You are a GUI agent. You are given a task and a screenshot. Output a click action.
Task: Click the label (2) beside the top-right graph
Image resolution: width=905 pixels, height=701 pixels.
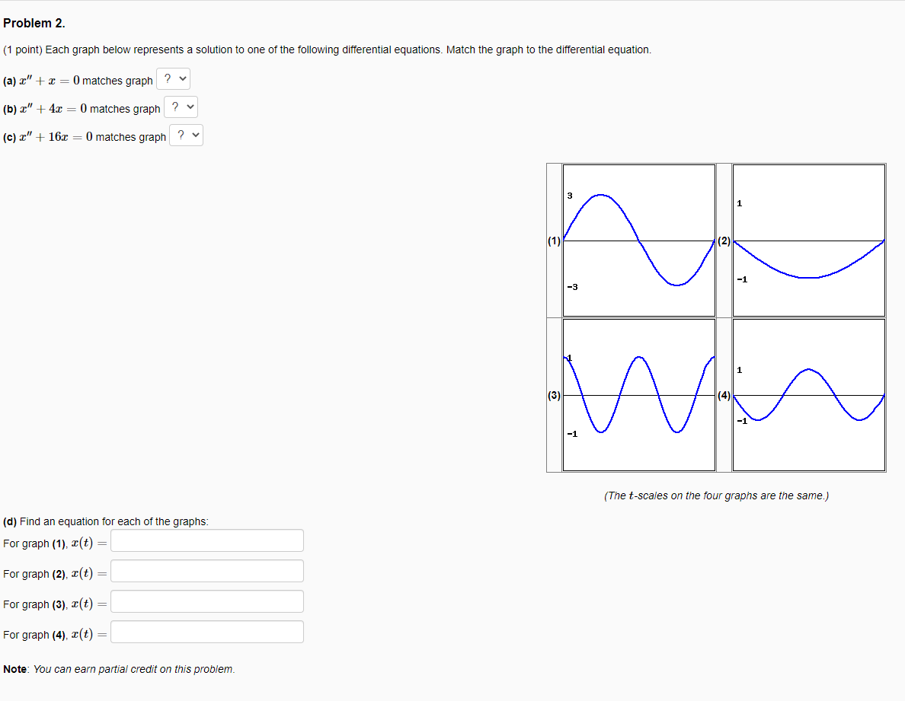click(724, 241)
